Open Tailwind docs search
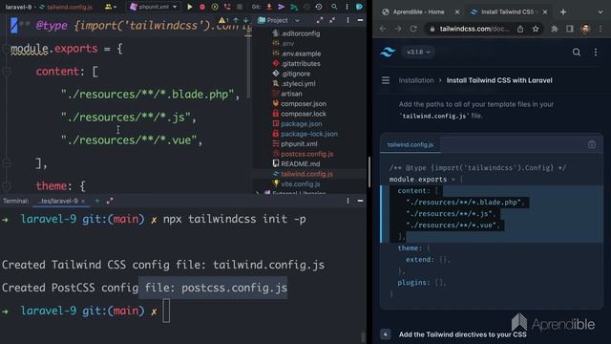This screenshot has width=611, height=344. [577, 53]
